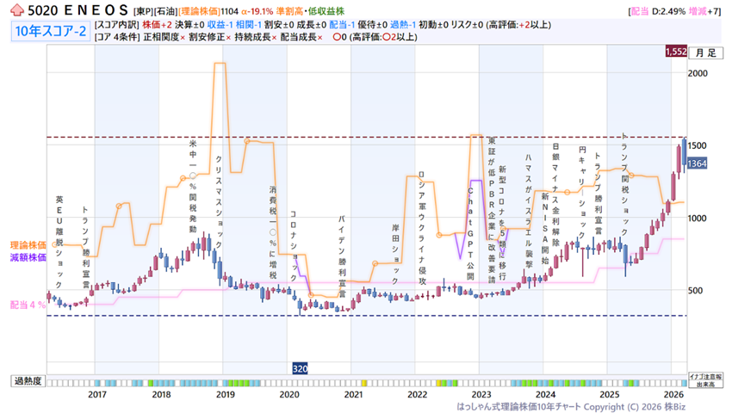Click the [スコア内訳] header label

(117, 26)
